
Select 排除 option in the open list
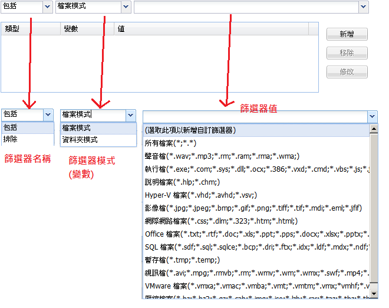tap(28, 139)
